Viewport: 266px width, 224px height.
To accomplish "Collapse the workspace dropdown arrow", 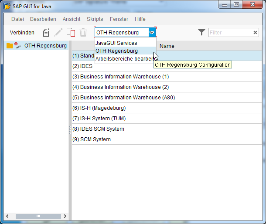I will [151, 33].
